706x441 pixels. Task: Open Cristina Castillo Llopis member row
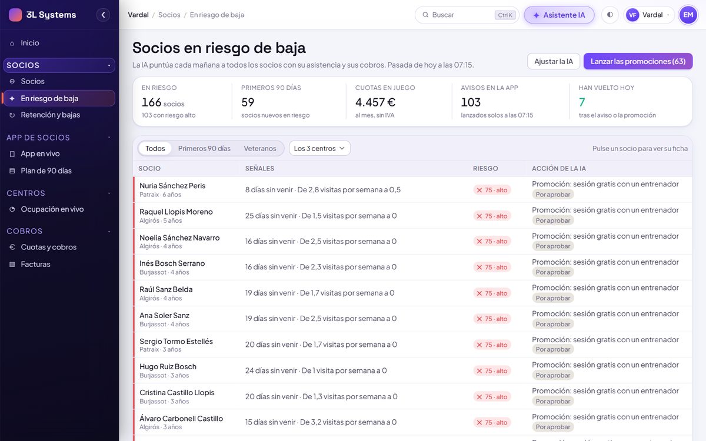coord(412,396)
